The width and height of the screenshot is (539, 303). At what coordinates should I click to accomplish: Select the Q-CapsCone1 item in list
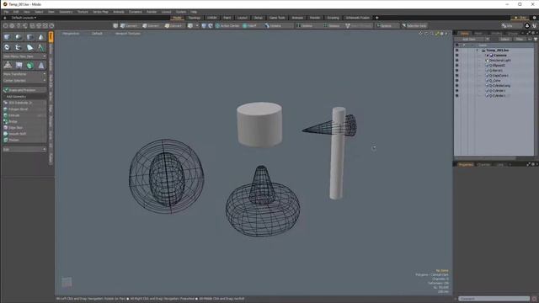point(499,75)
